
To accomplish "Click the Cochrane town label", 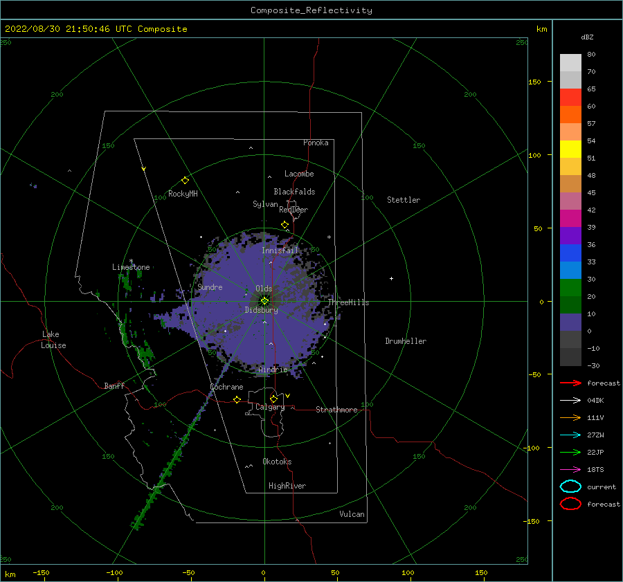I will tap(226, 387).
